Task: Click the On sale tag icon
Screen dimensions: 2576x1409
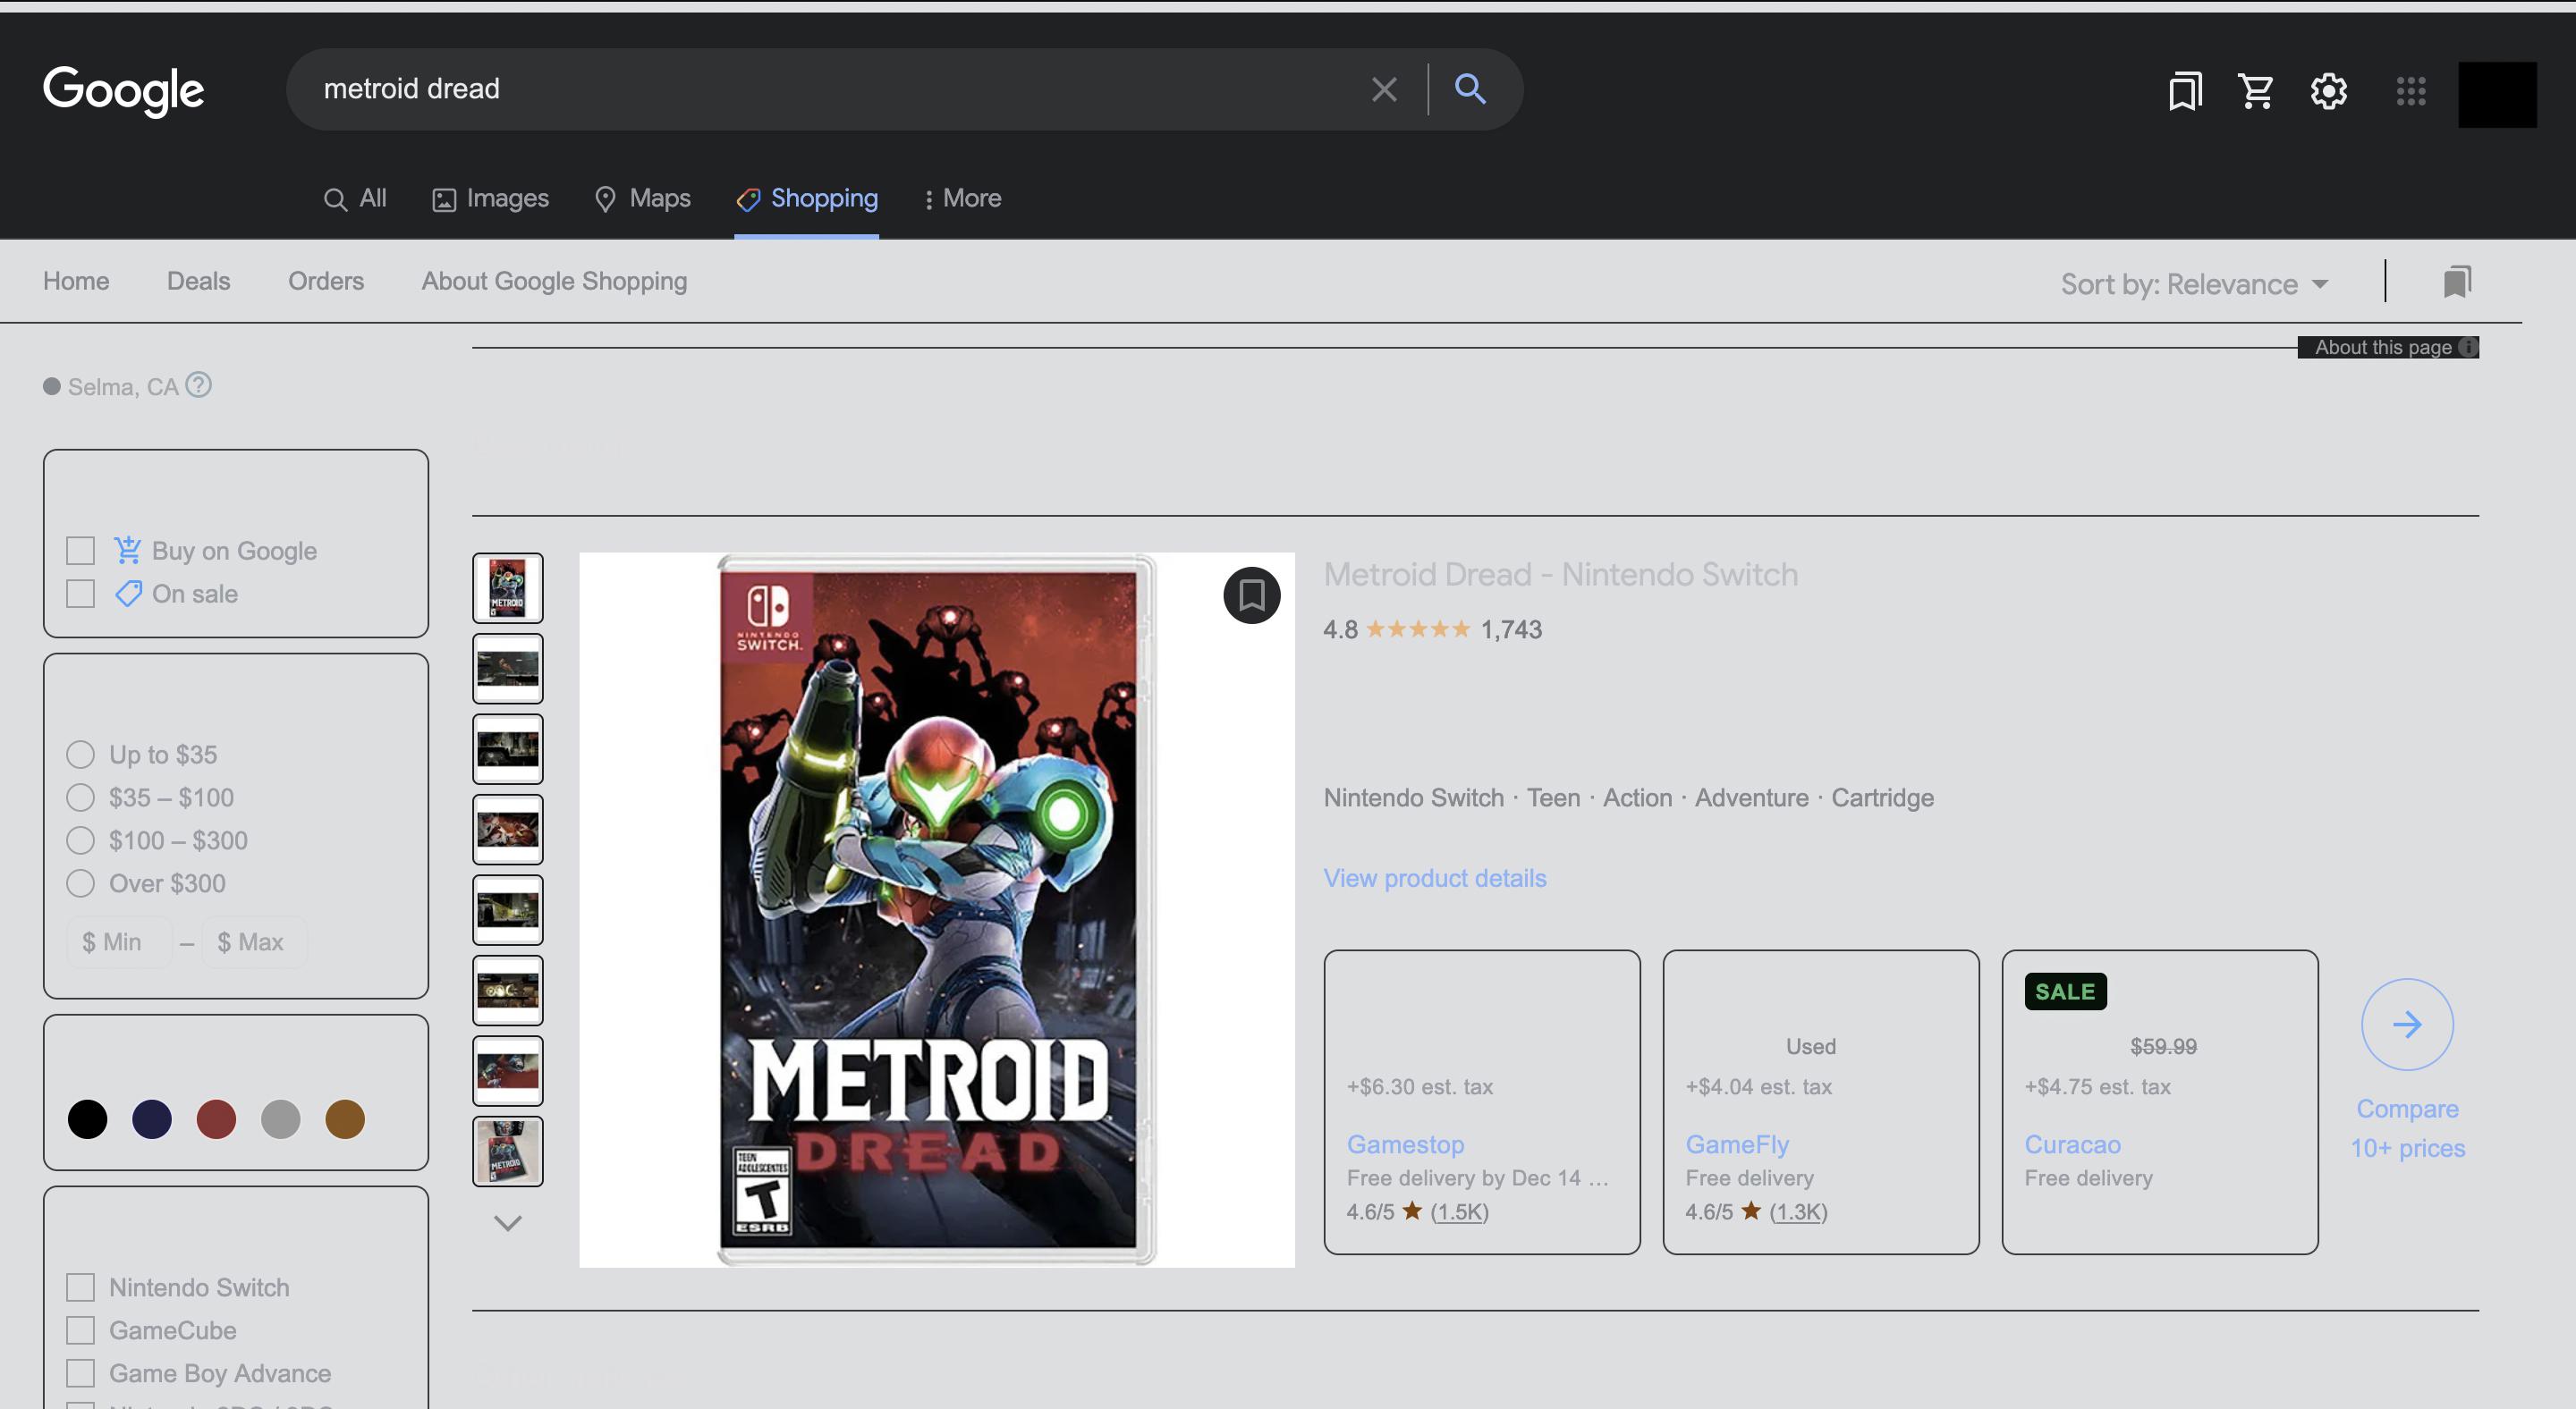Action: [x=128, y=594]
